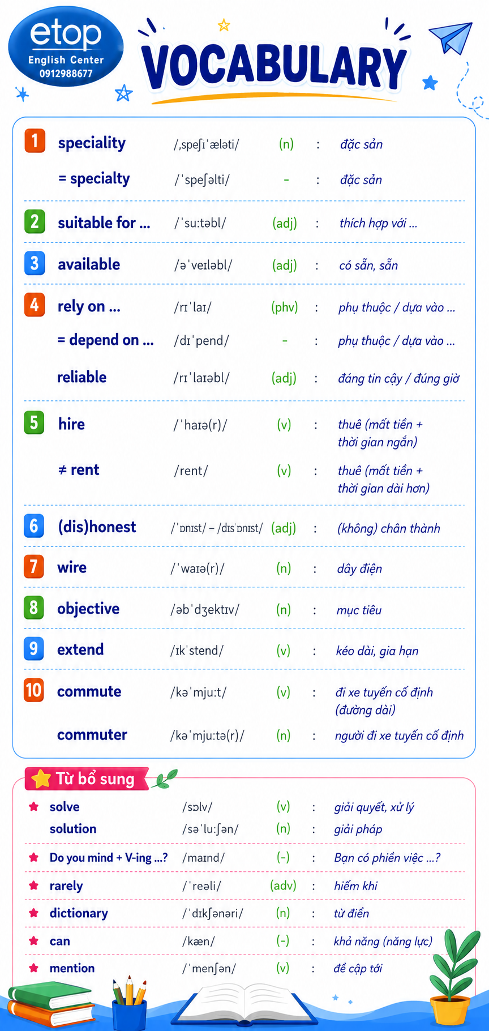Viewport: 489px width, 1031px height.
Task: Click the pink star beside mention
Action: coord(34,968)
